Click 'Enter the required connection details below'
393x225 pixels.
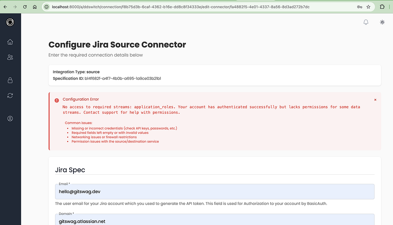point(95,55)
